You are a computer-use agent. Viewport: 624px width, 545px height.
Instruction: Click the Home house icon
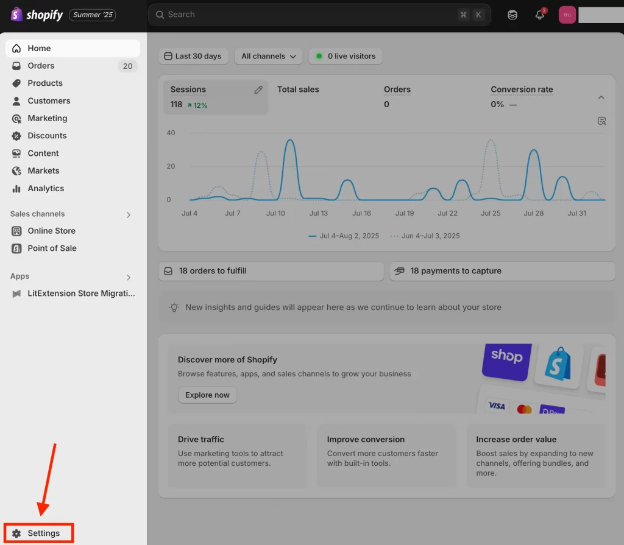(x=16, y=48)
